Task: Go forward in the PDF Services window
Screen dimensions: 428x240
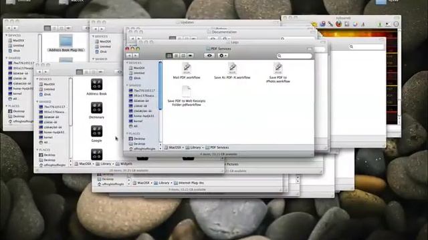Action: (x=135, y=55)
